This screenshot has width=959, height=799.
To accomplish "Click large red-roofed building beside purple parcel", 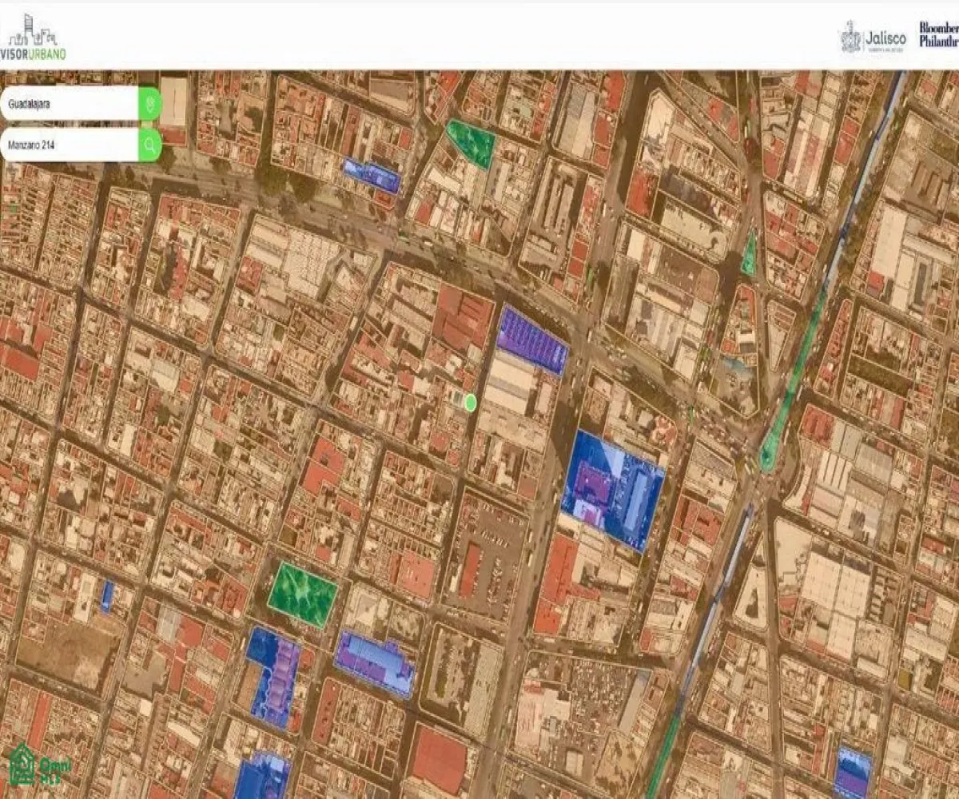I will point(464,318).
